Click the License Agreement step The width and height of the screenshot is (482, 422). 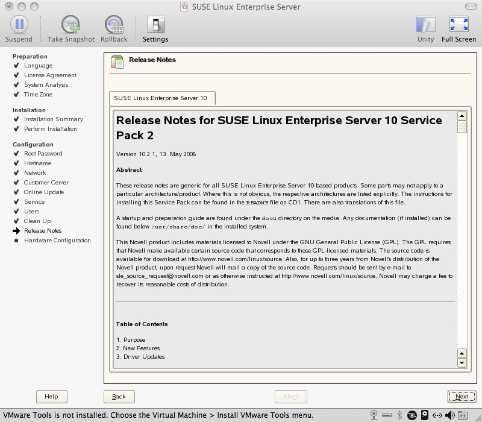pyautogui.click(x=51, y=75)
